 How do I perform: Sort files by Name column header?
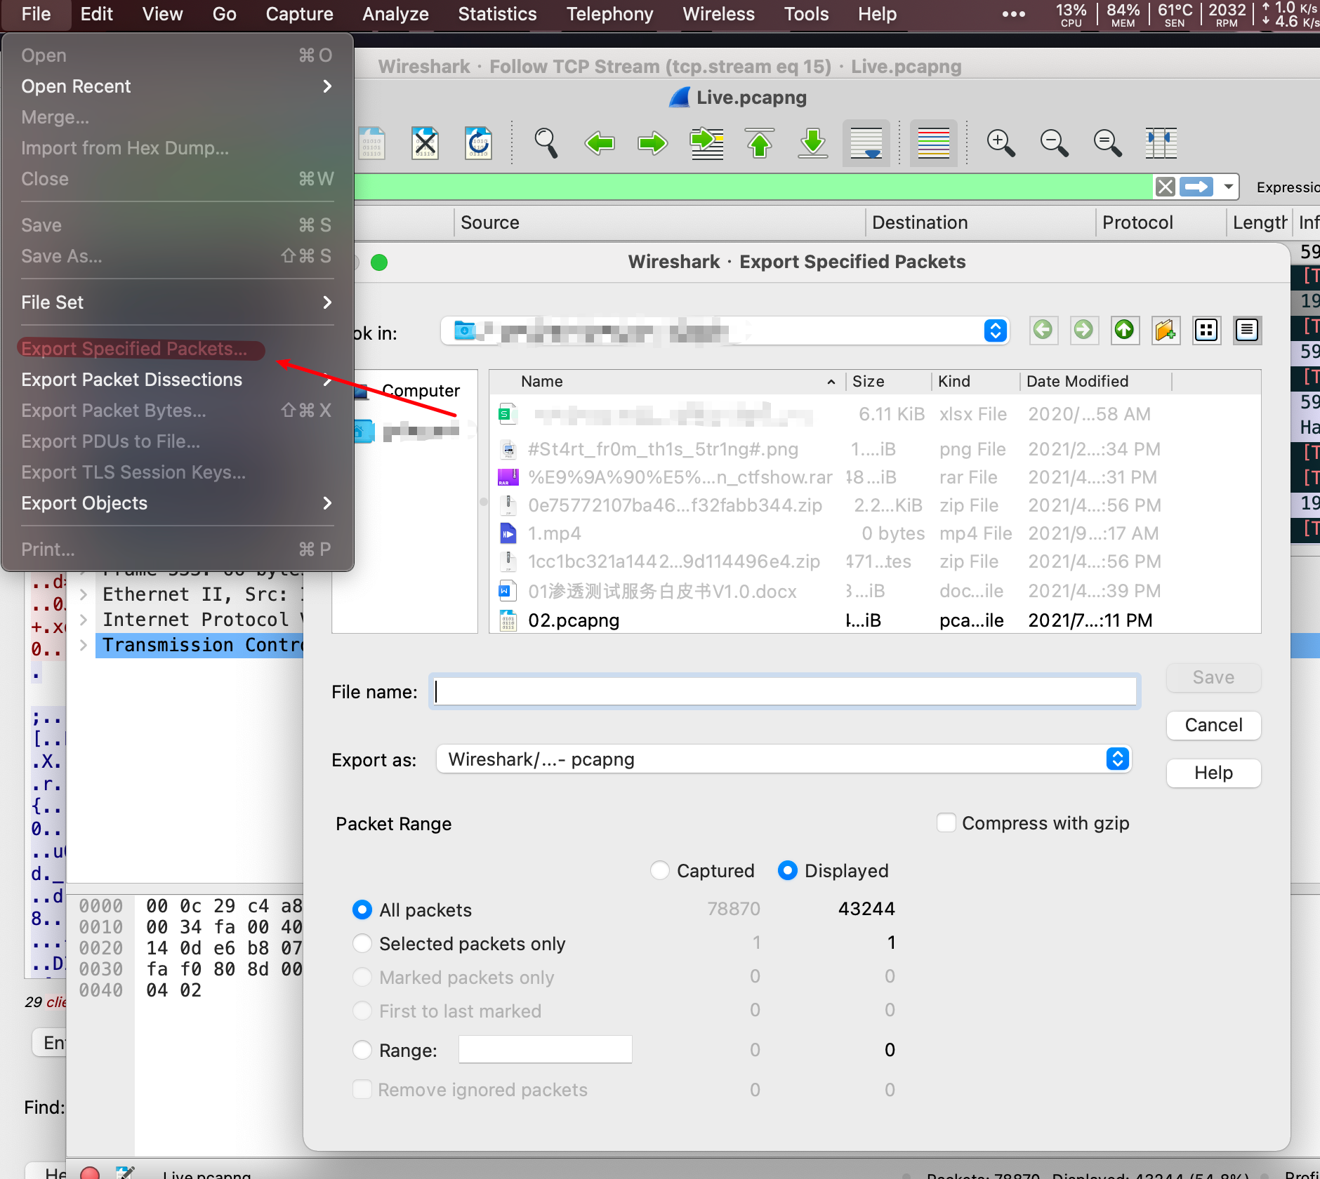click(x=667, y=381)
